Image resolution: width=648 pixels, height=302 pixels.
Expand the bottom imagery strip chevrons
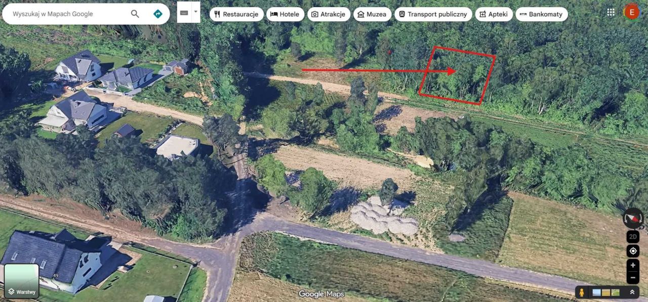(632, 292)
